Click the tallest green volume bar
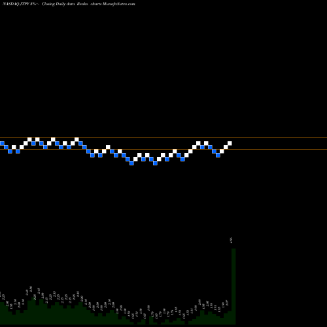This screenshot has height=327, width=327. tap(233, 286)
